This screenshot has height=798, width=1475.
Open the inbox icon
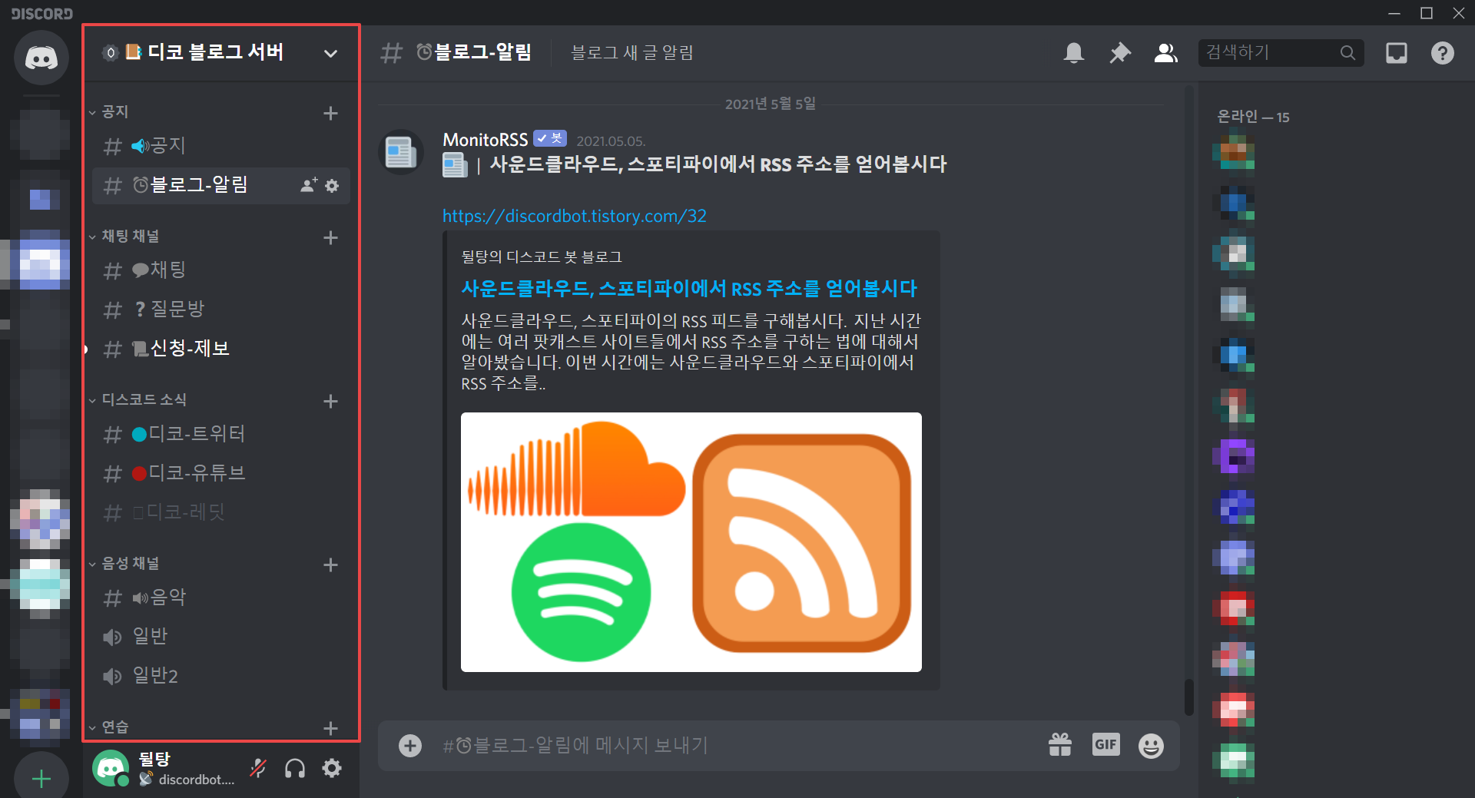(x=1397, y=53)
